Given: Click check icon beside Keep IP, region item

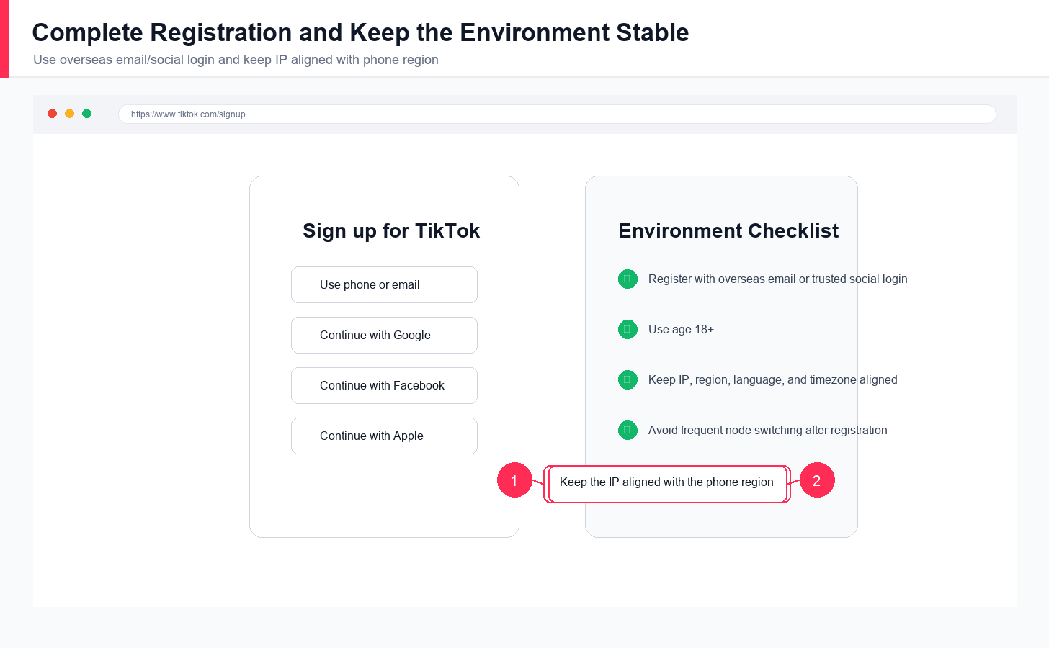Looking at the screenshot, I should tap(628, 379).
